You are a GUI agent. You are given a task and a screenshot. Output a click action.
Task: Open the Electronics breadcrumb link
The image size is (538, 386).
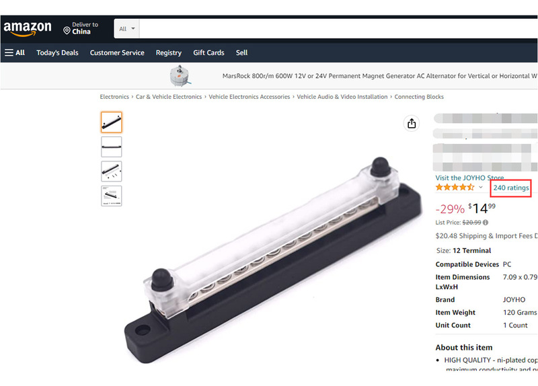tap(114, 97)
